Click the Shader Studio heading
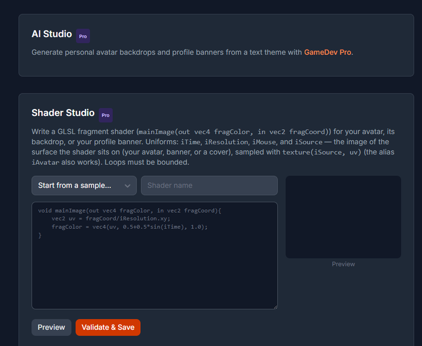 [x=63, y=112]
